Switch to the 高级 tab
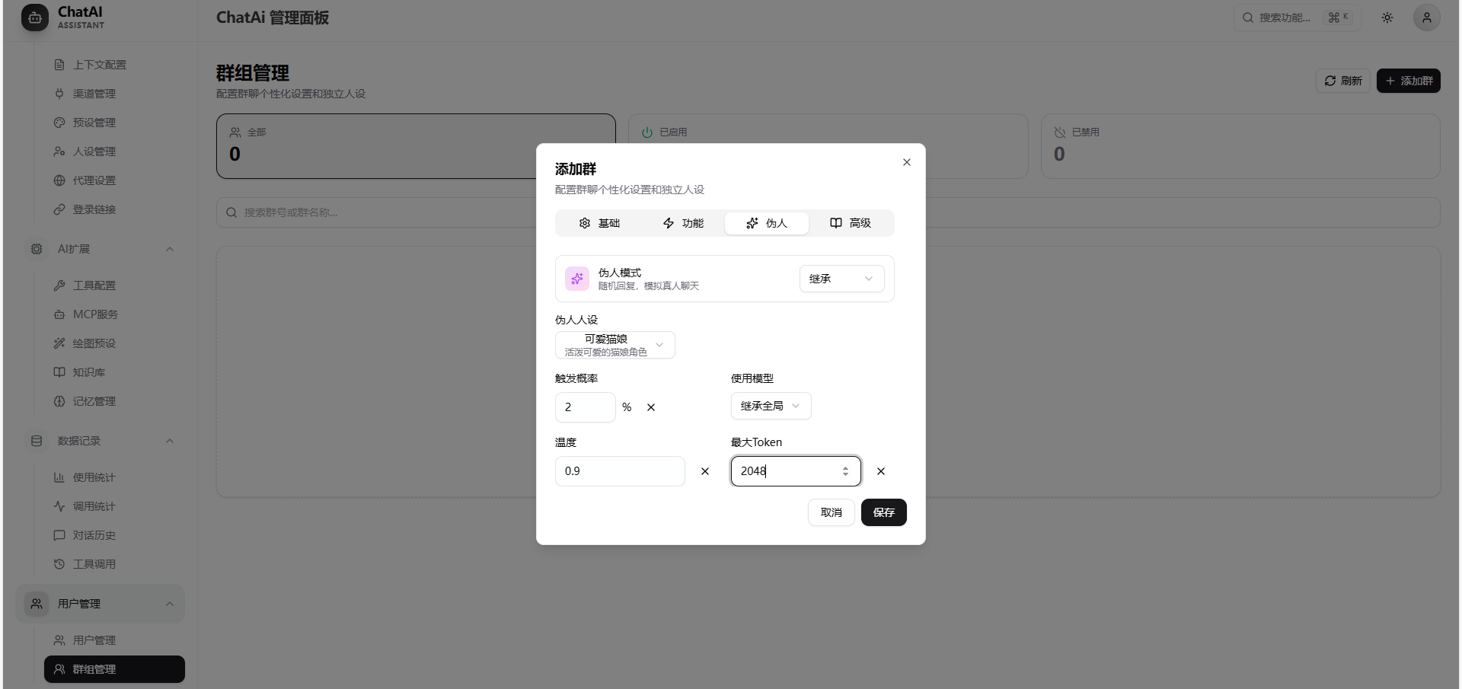 [851, 223]
